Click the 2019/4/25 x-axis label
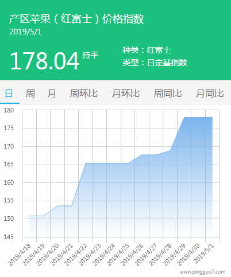The width and height of the screenshot is (231, 277). point(118,255)
